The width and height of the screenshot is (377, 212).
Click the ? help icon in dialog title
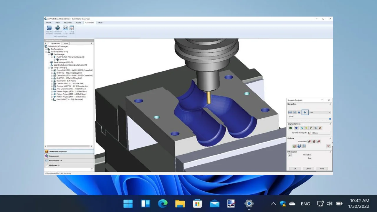click(x=322, y=100)
